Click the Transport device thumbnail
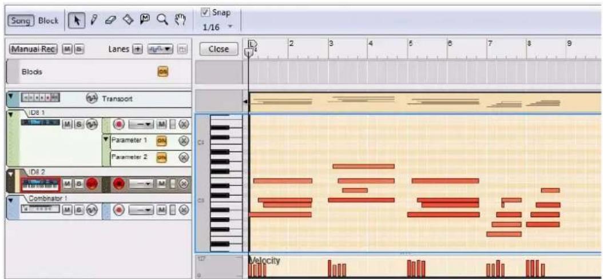The width and height of the screenshot is (603, 279). point(40,98)
